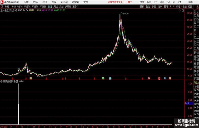Switch to the 周线 period tab
The height and width of the screenshot is (128, 199).
point(56,7)
